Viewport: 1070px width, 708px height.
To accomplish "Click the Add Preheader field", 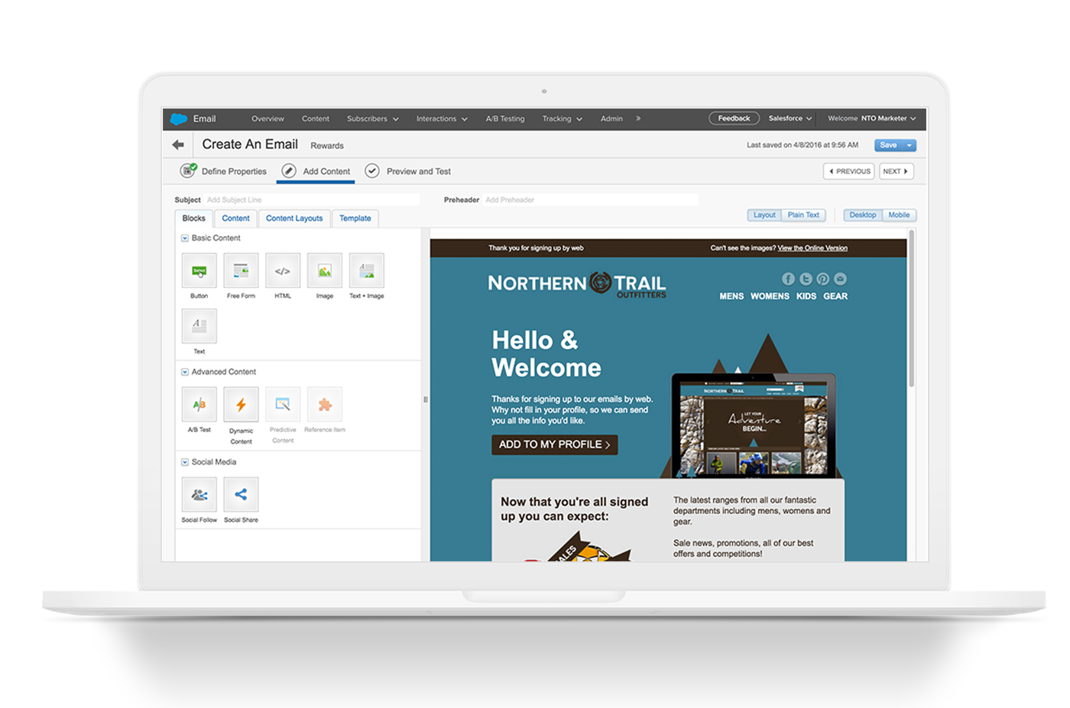I will tap(591, 200).
